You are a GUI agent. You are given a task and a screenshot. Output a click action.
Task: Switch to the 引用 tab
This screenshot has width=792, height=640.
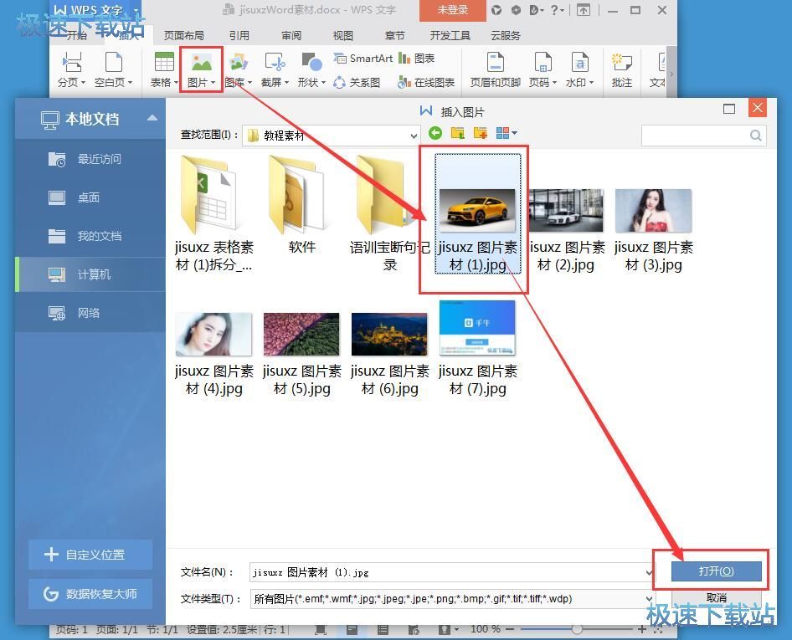click(x=239, y=35)
